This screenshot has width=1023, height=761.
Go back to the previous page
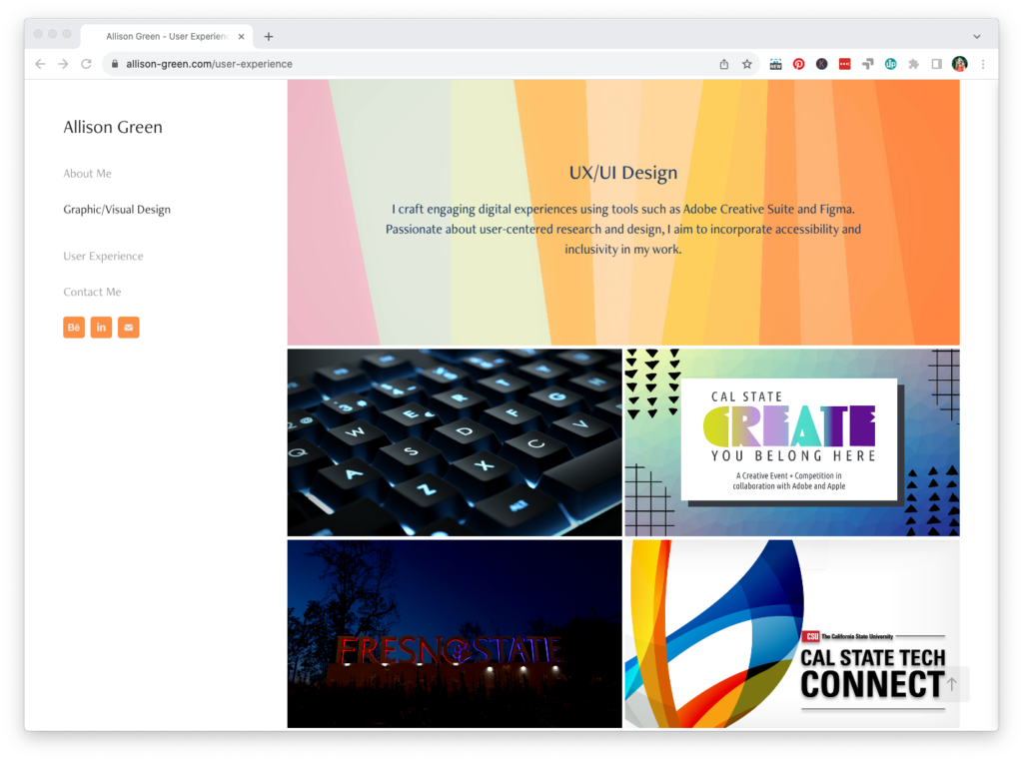(x=40, y=64)
